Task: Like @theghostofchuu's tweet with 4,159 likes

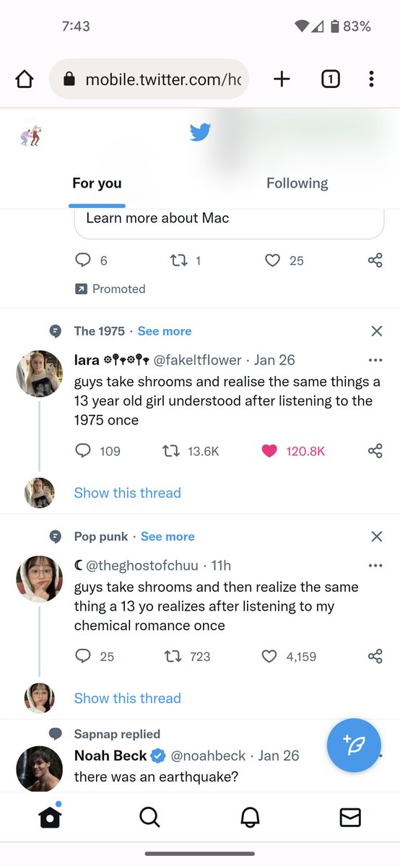Action: [269, 656]
